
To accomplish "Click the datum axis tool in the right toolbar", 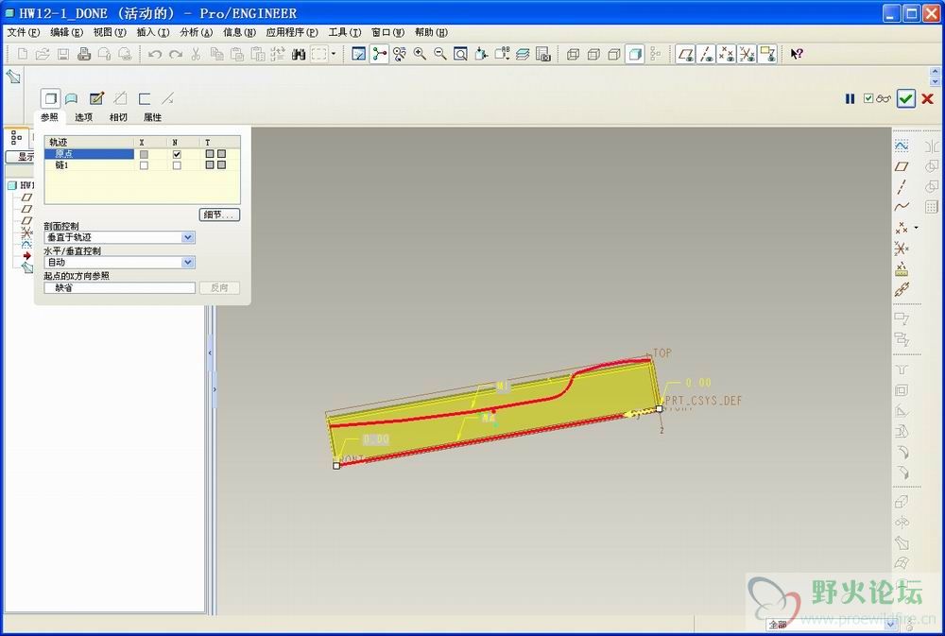I will coord(902,187).
